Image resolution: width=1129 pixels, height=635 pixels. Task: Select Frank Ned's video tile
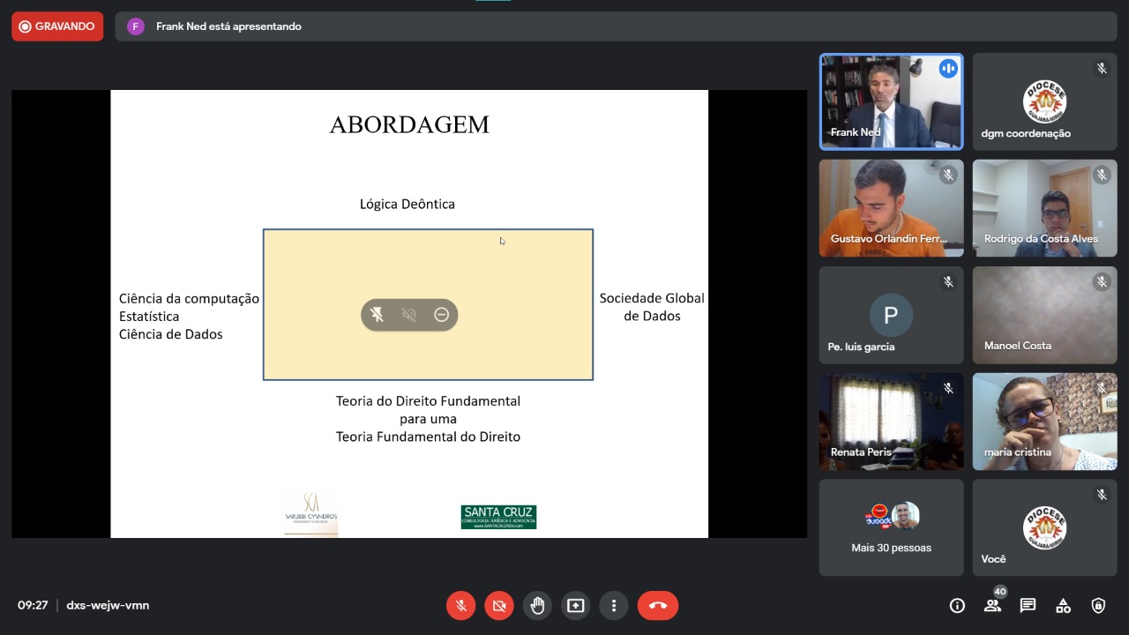click(891, 101)
